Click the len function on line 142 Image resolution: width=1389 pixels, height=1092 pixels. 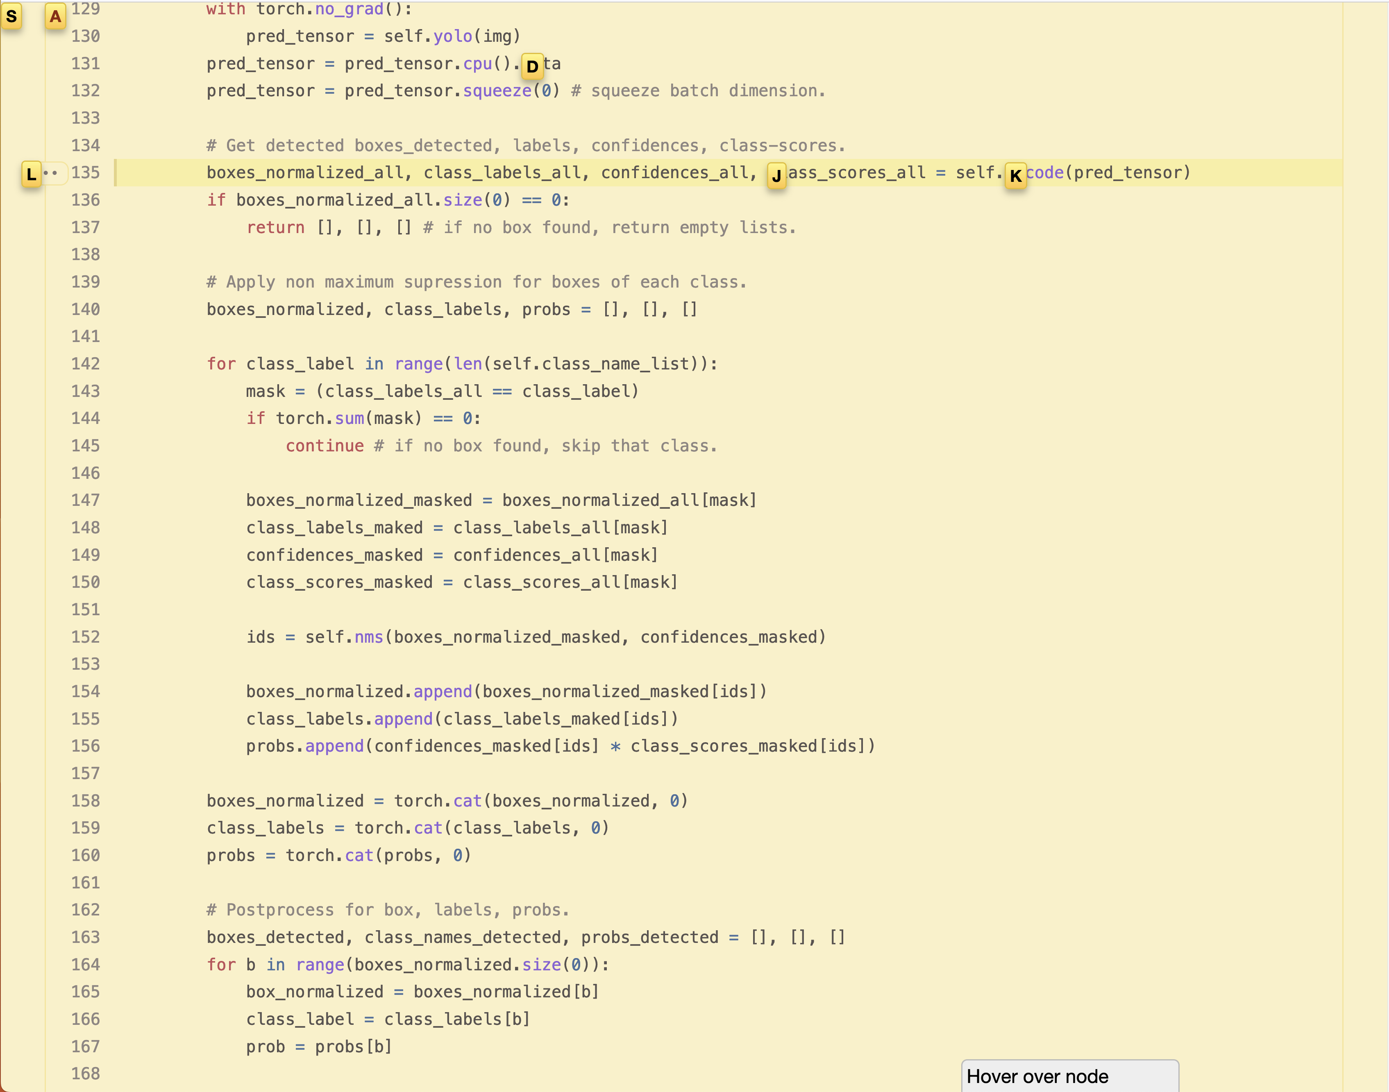tap(468, 364)
